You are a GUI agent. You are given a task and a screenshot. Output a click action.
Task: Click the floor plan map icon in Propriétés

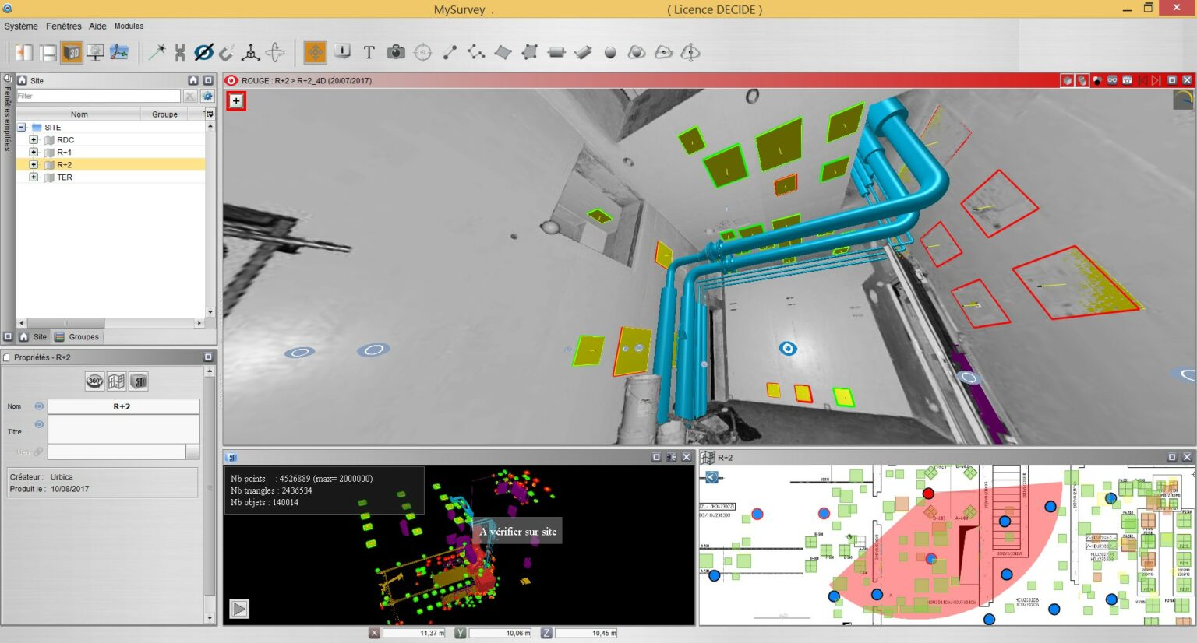(116, 381)
